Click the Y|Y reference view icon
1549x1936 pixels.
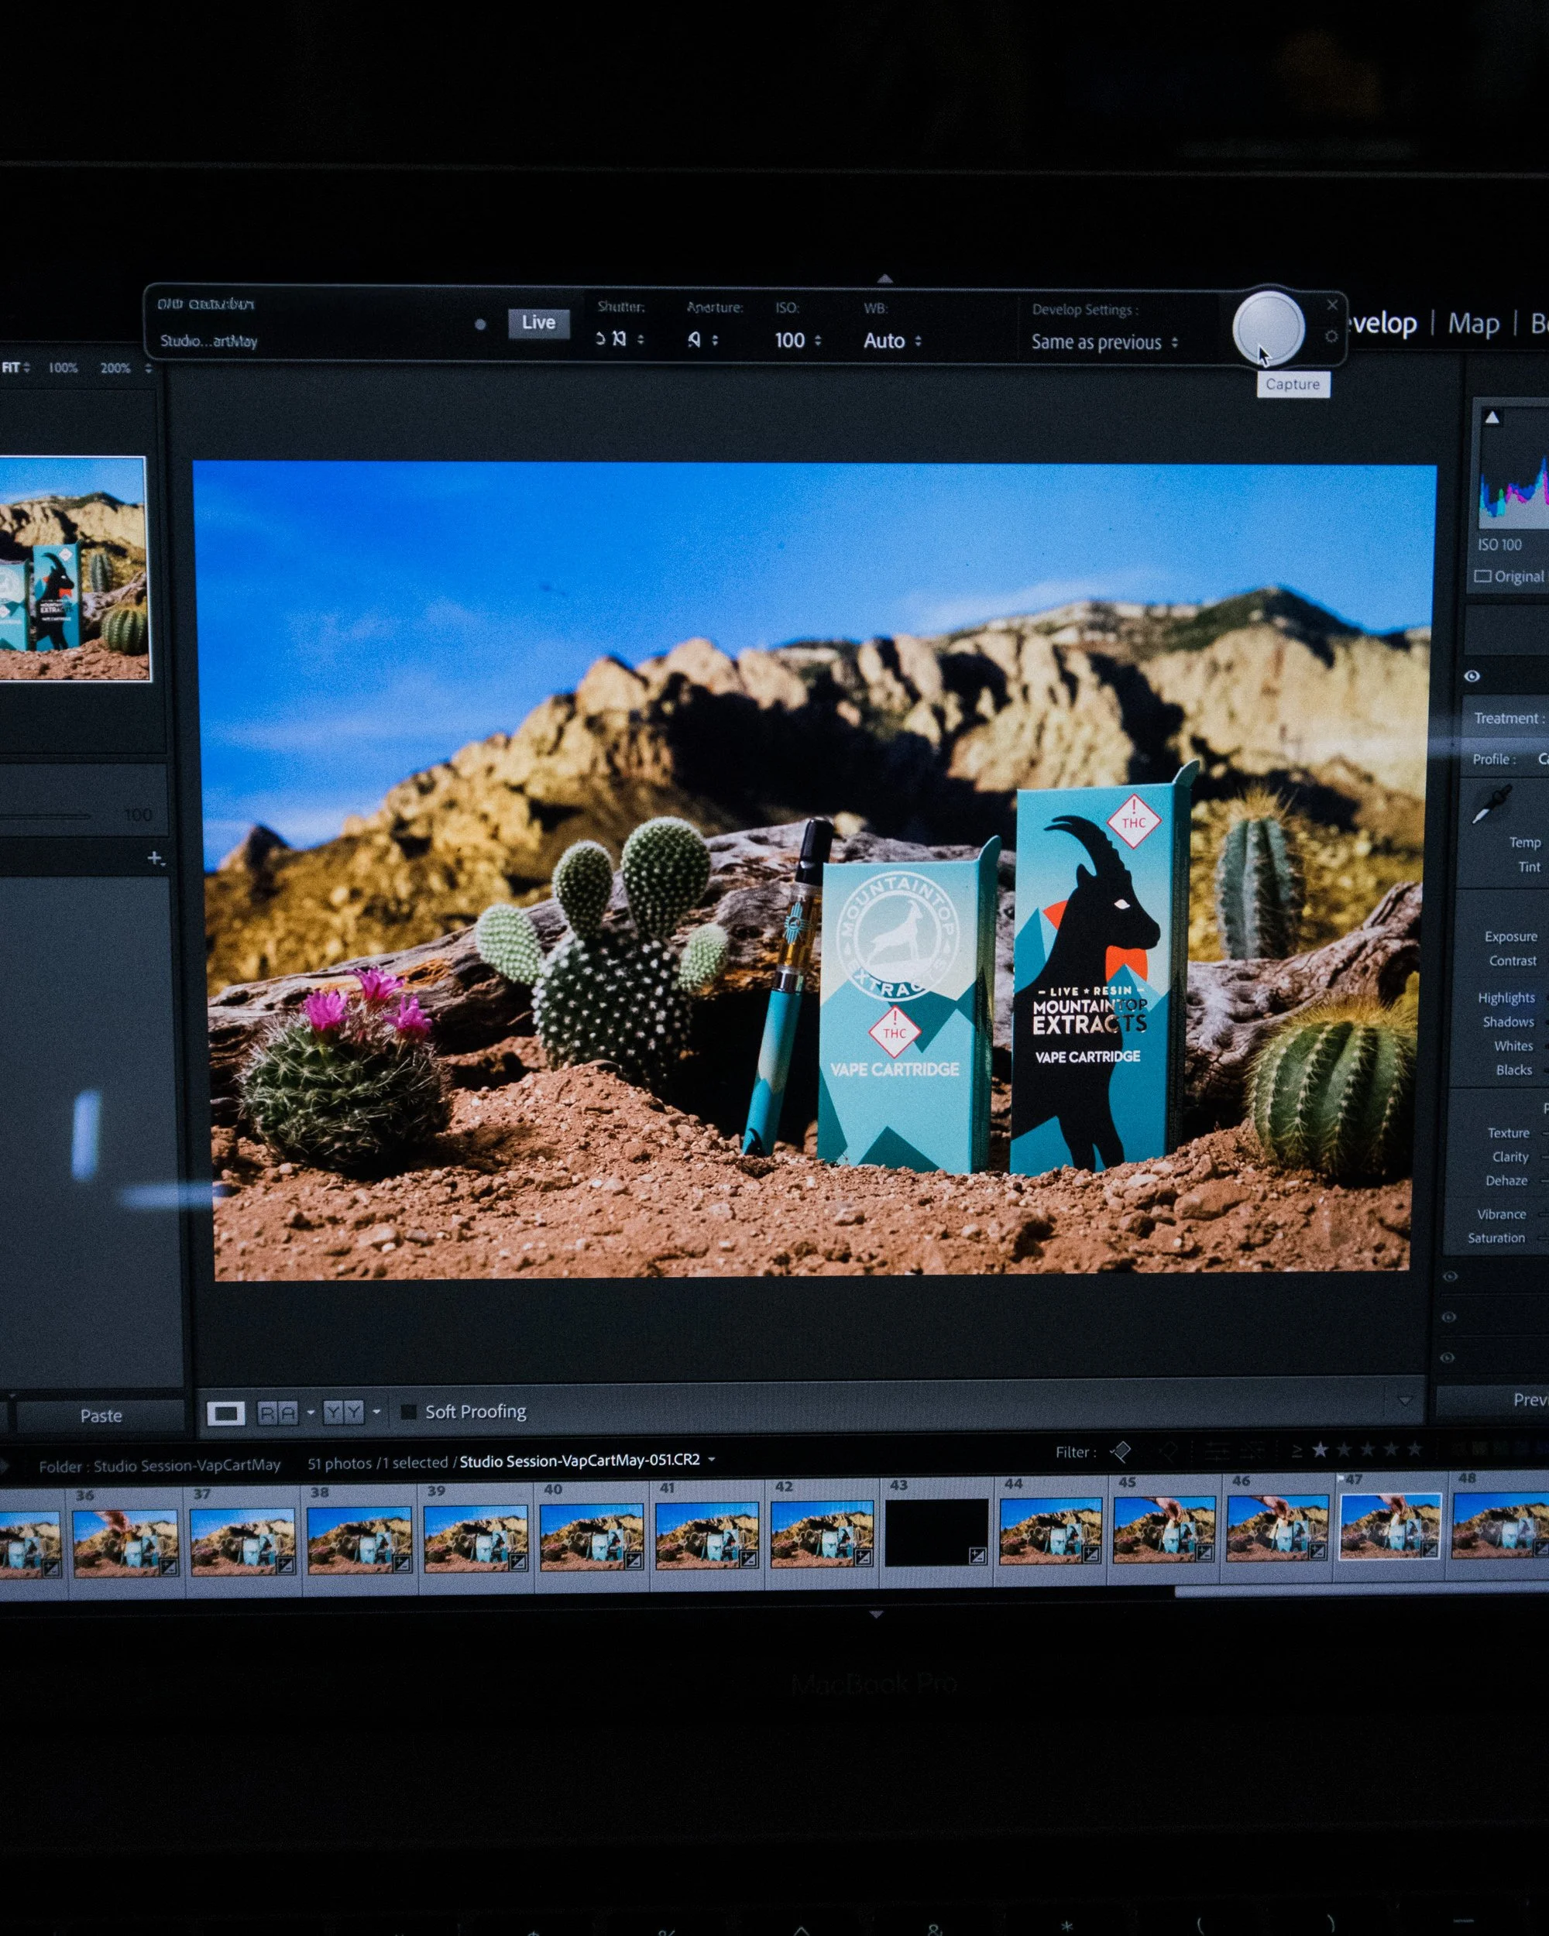(343, 1413)
